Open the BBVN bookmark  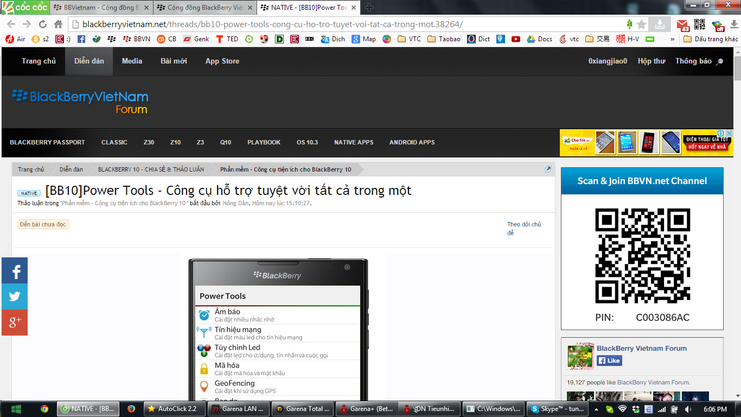(137, 39)
